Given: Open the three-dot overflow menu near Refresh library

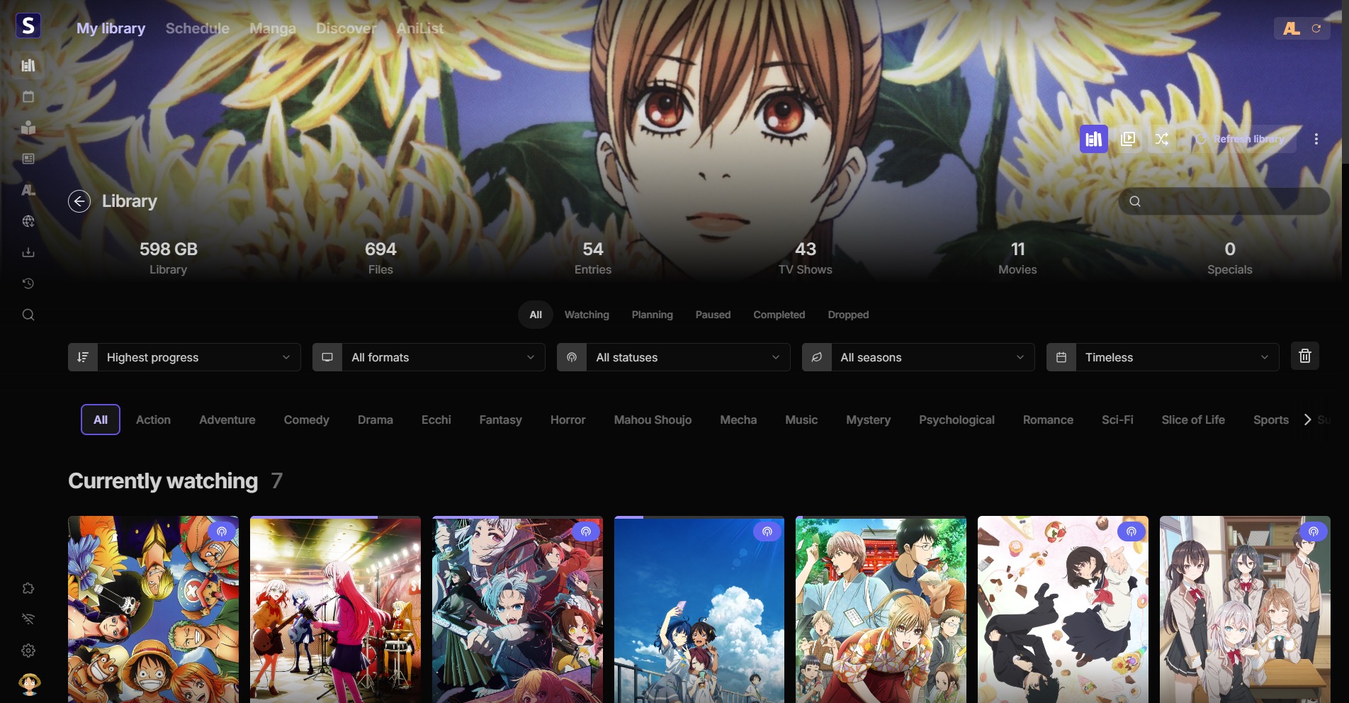Looking at the screenshot, I should [1316, 139].
